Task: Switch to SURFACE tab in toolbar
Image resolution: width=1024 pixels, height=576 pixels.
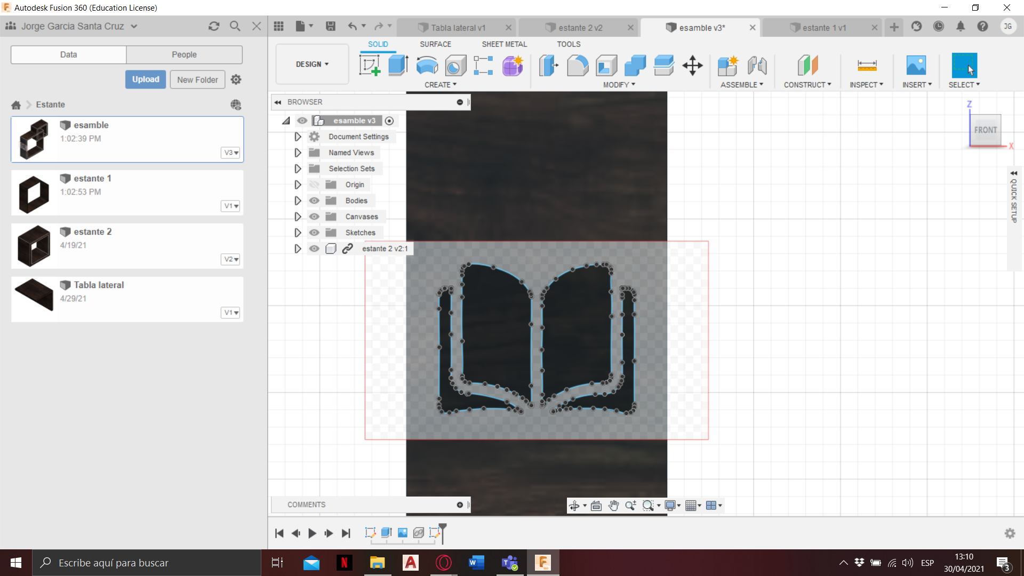Action: (435, 44)
